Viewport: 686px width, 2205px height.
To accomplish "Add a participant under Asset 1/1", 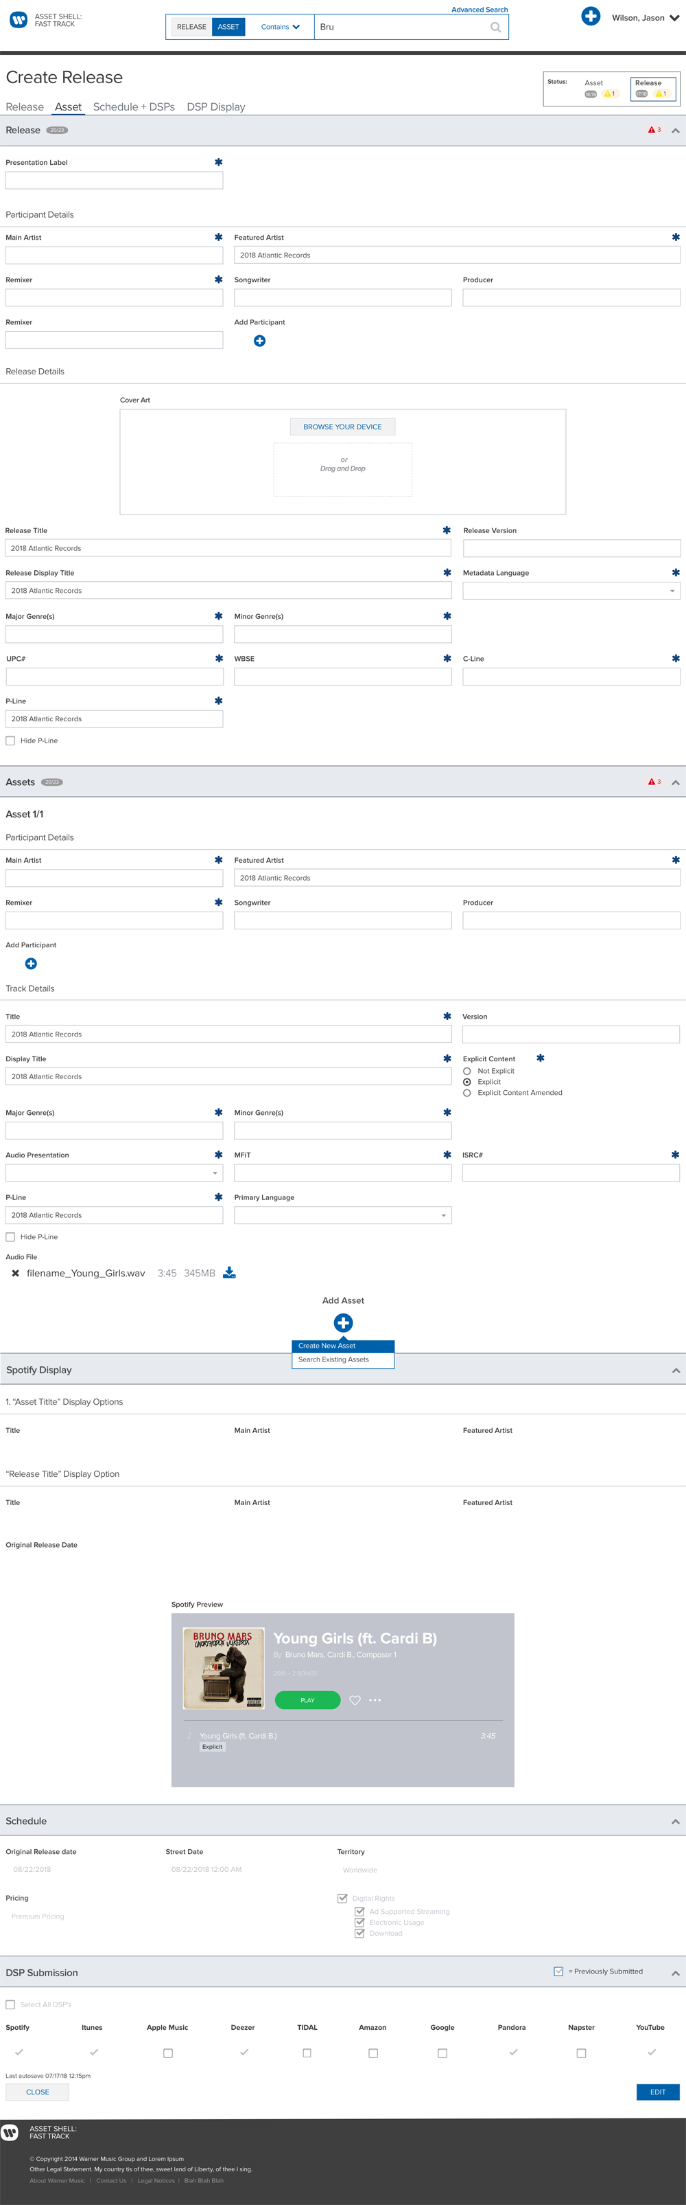I will (x=31, y=963).
